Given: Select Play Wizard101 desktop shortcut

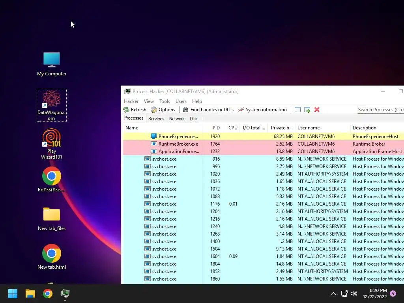Looking at the screenshot, I should tap(52, 144).
